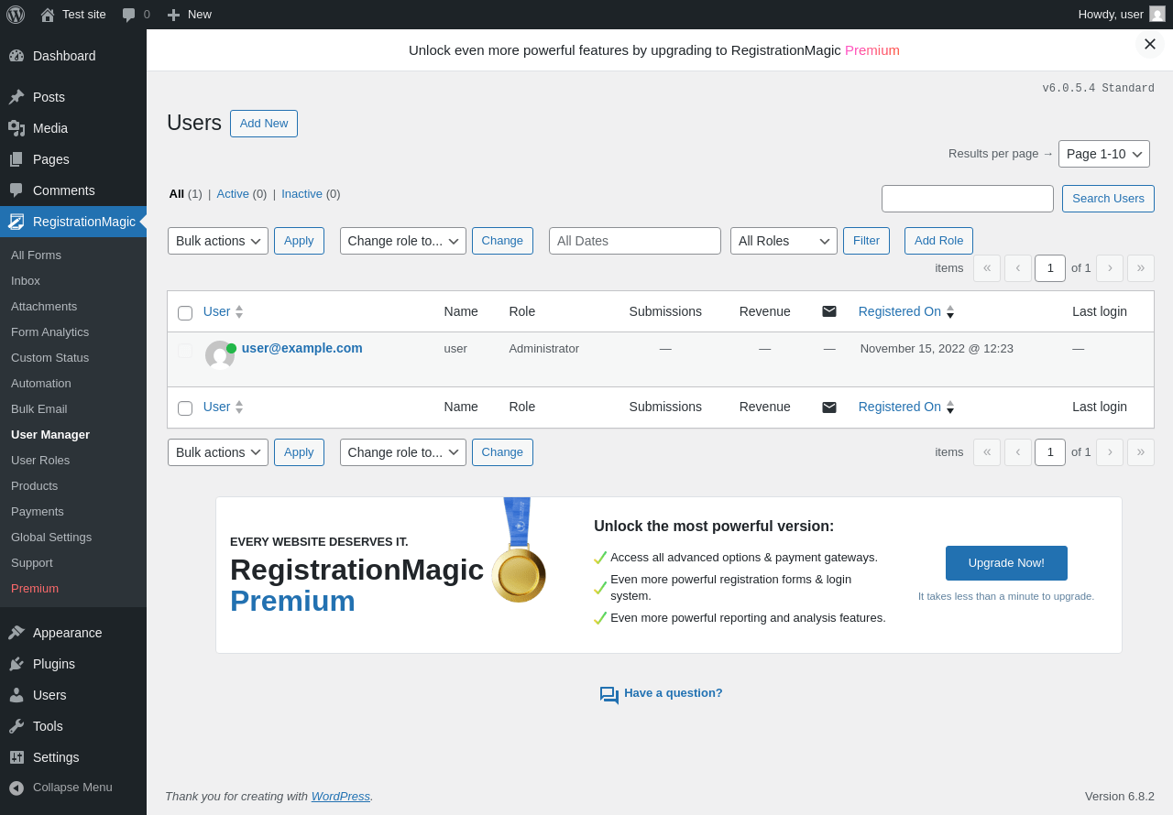This screenshot has height=815, width=1173.
Task: Open Plugins menu
Action: (x=73, y=664)
